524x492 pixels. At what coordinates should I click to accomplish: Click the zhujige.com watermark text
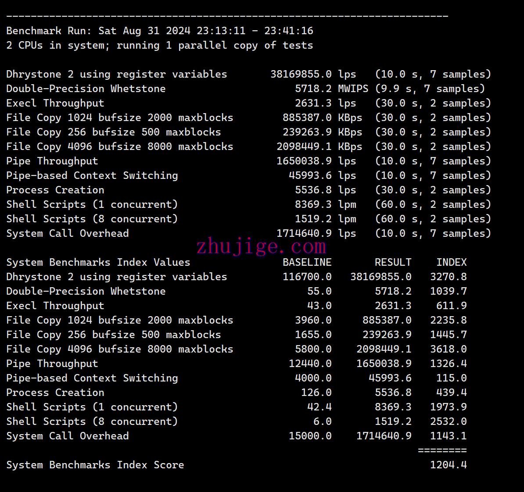[261, 247]
